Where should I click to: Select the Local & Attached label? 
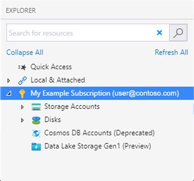click(x=58, y=80)
